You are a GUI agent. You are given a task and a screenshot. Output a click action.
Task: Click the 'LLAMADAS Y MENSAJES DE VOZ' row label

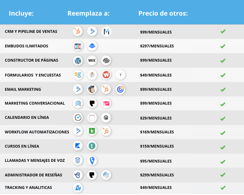click(35, 160)
